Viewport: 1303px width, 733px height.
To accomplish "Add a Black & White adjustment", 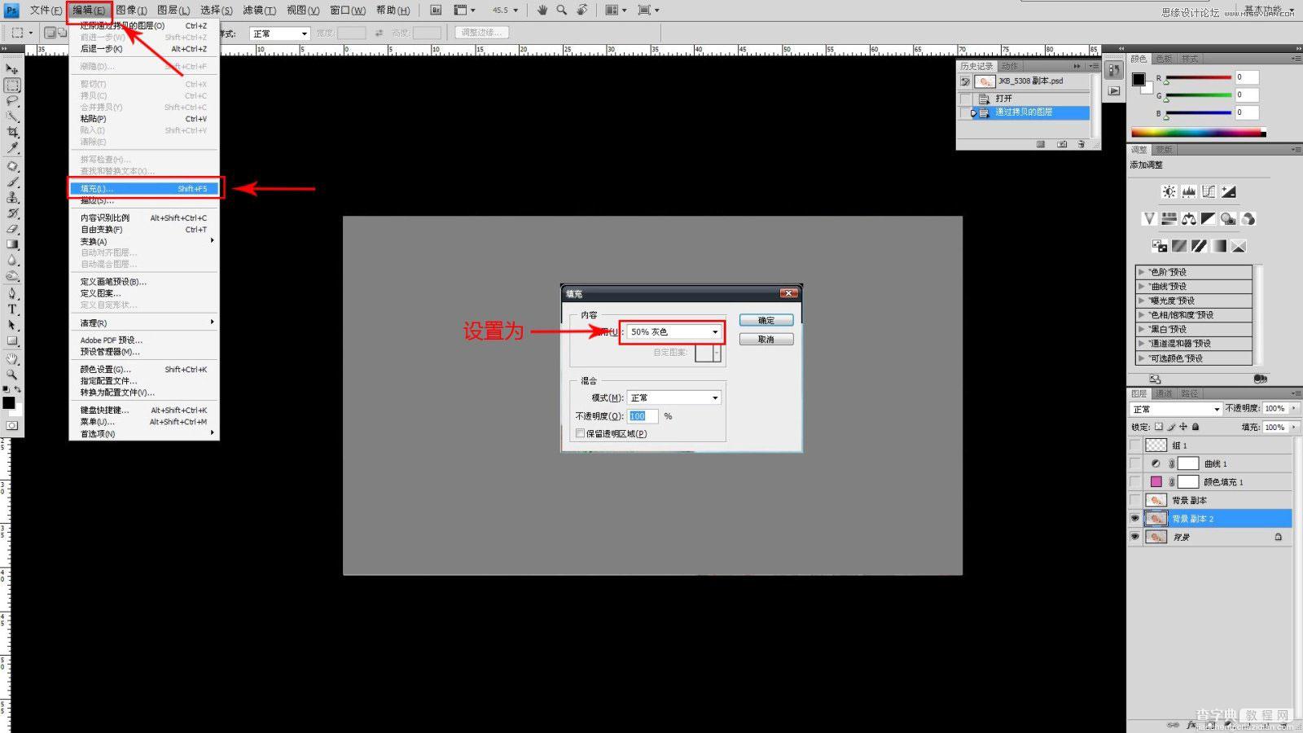I will (1209, 219).
